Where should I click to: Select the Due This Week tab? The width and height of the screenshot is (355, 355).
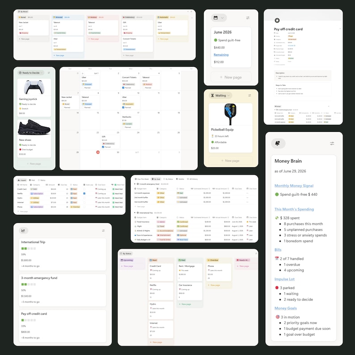(142, 179)
